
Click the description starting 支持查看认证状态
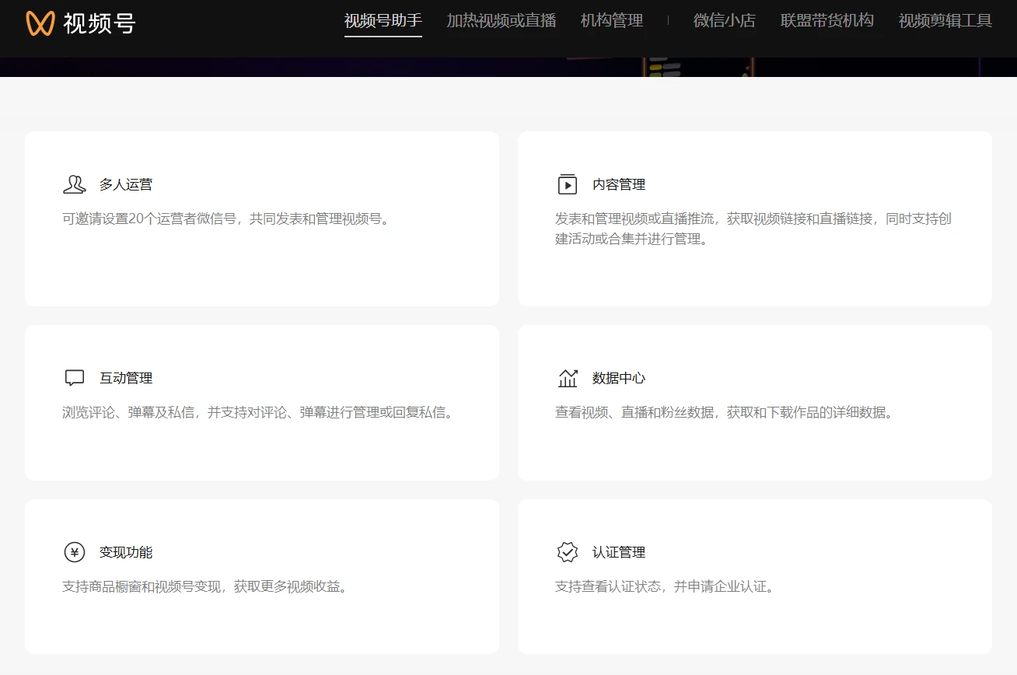click(665, 586)
